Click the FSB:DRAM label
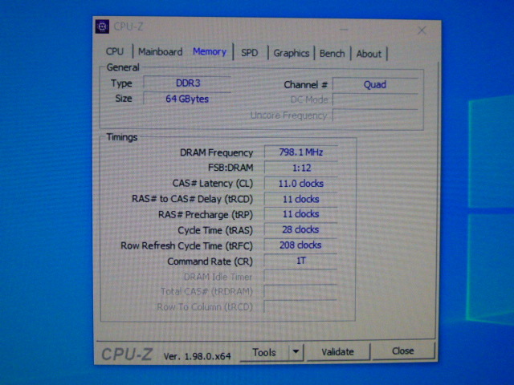514x385 pixels. tap(230, 168)
